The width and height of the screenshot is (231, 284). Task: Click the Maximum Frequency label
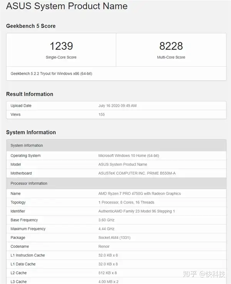point(28,229)
